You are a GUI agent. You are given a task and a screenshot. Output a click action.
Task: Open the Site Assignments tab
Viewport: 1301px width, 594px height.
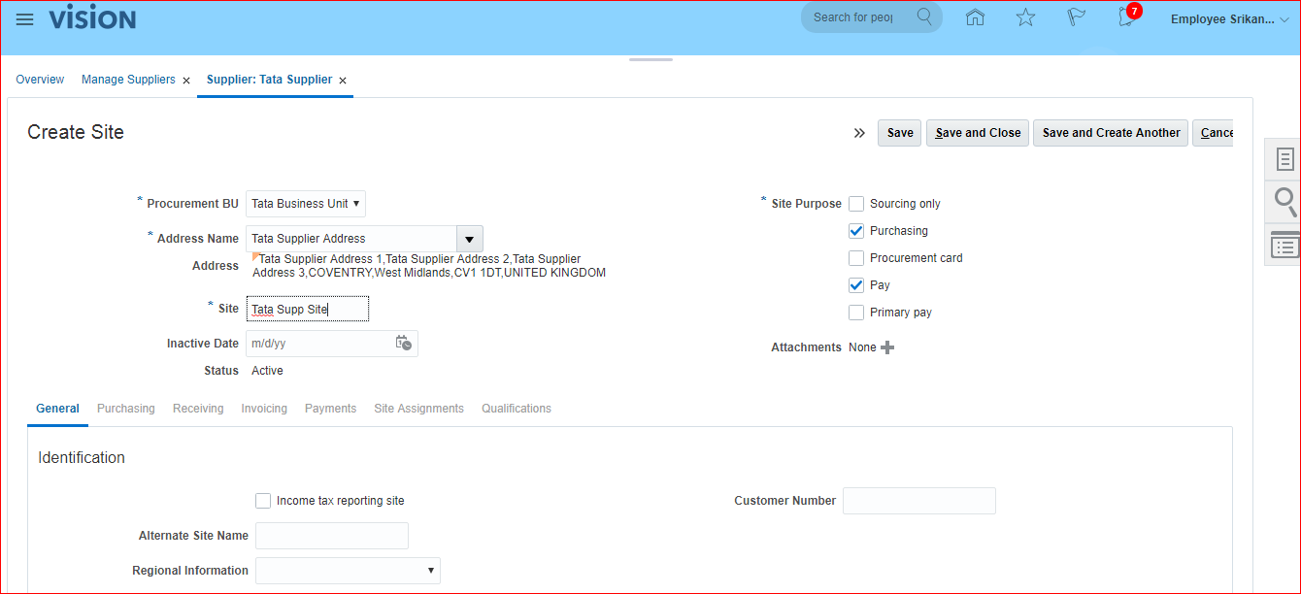click(418, 409)
